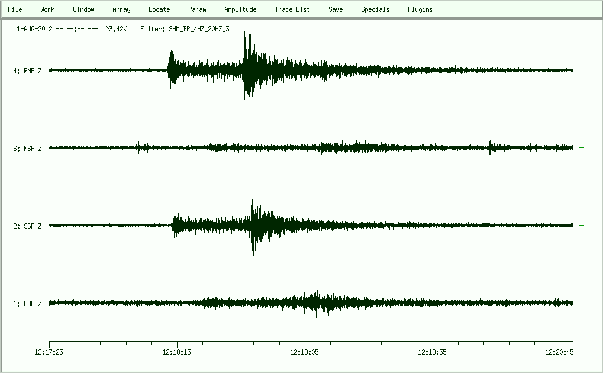Open the Save menu
603x373 pixels.
(336, 9)
